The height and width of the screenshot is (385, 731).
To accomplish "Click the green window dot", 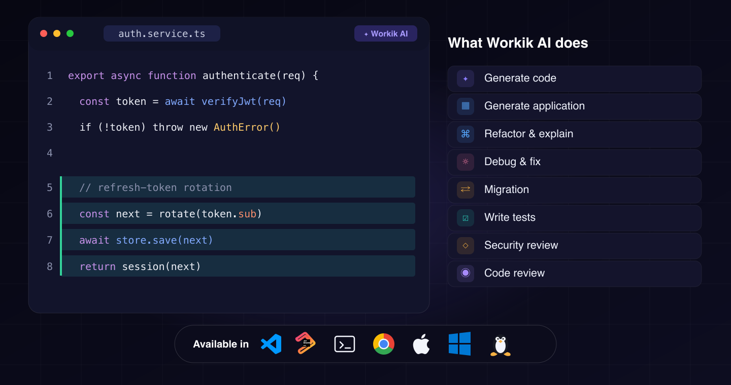I will [x=70, y=33].
